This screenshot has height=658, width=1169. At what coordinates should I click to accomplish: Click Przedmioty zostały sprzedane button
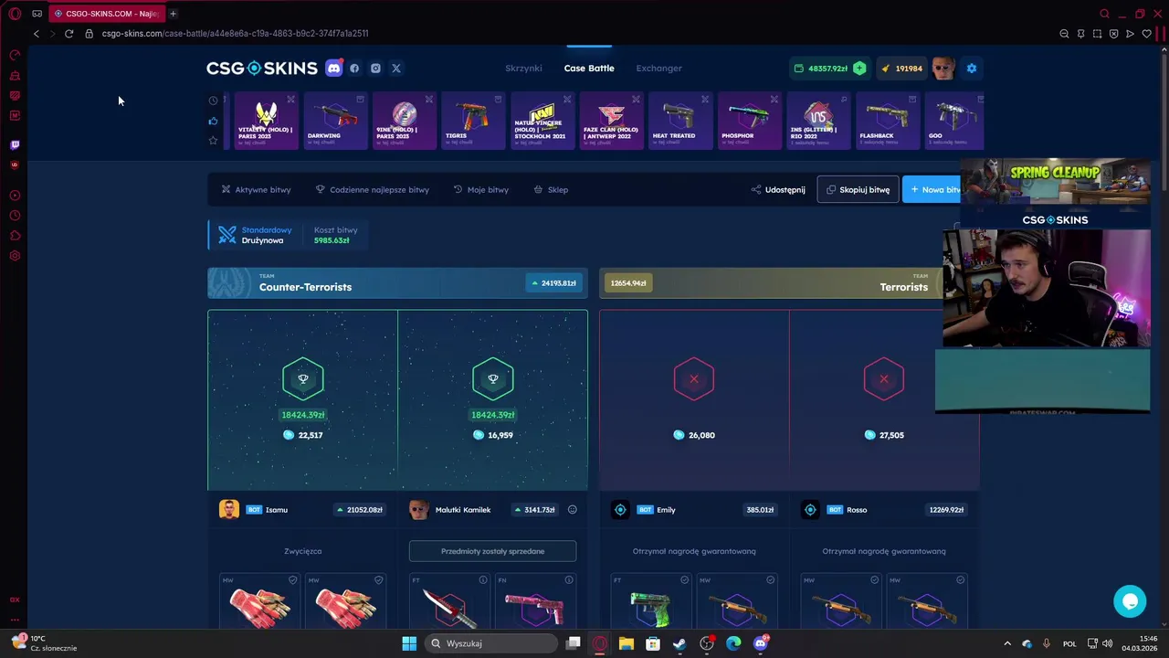492,551
